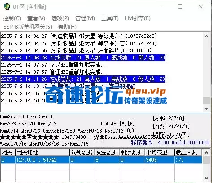Screen dimensions: 212x183
Task: Click the 01区 [商业版] window title
Action: click(30, 7)
